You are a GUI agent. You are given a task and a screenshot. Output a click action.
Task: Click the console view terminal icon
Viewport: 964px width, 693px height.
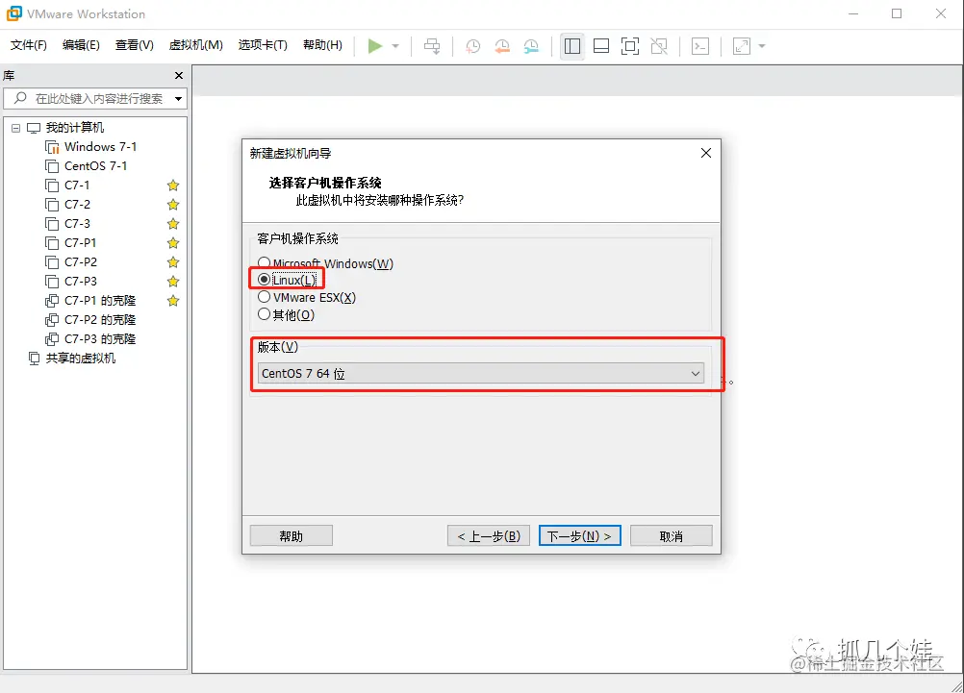[700, 46]
